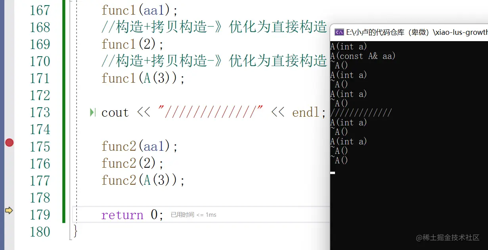Image resolution: width=488 pixels, height=250 pixels.
Task: Click line number 167
Action: [40, 10]
